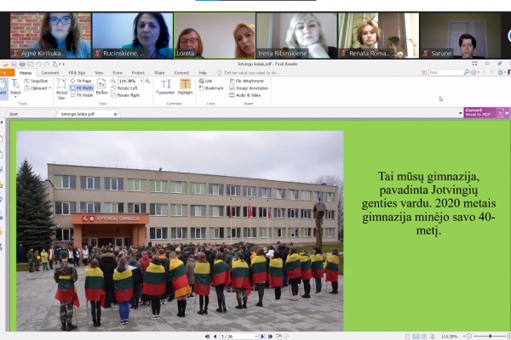
Task: Select Irena Ribinskiene video thumbnail
Action: pos(296,36)
